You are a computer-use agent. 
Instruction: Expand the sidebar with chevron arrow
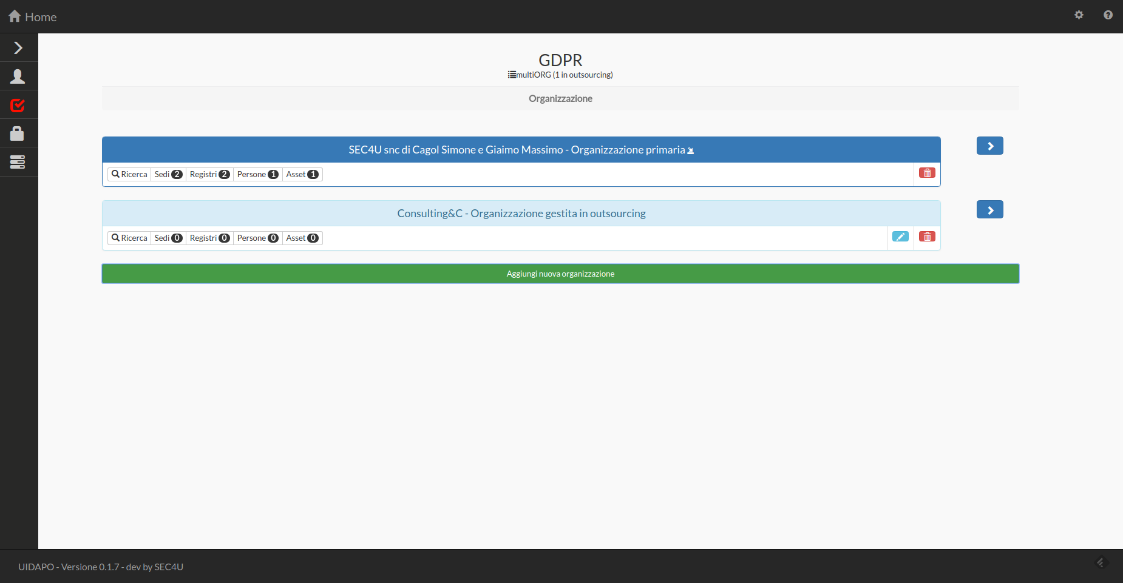click(x=19, y=48)
